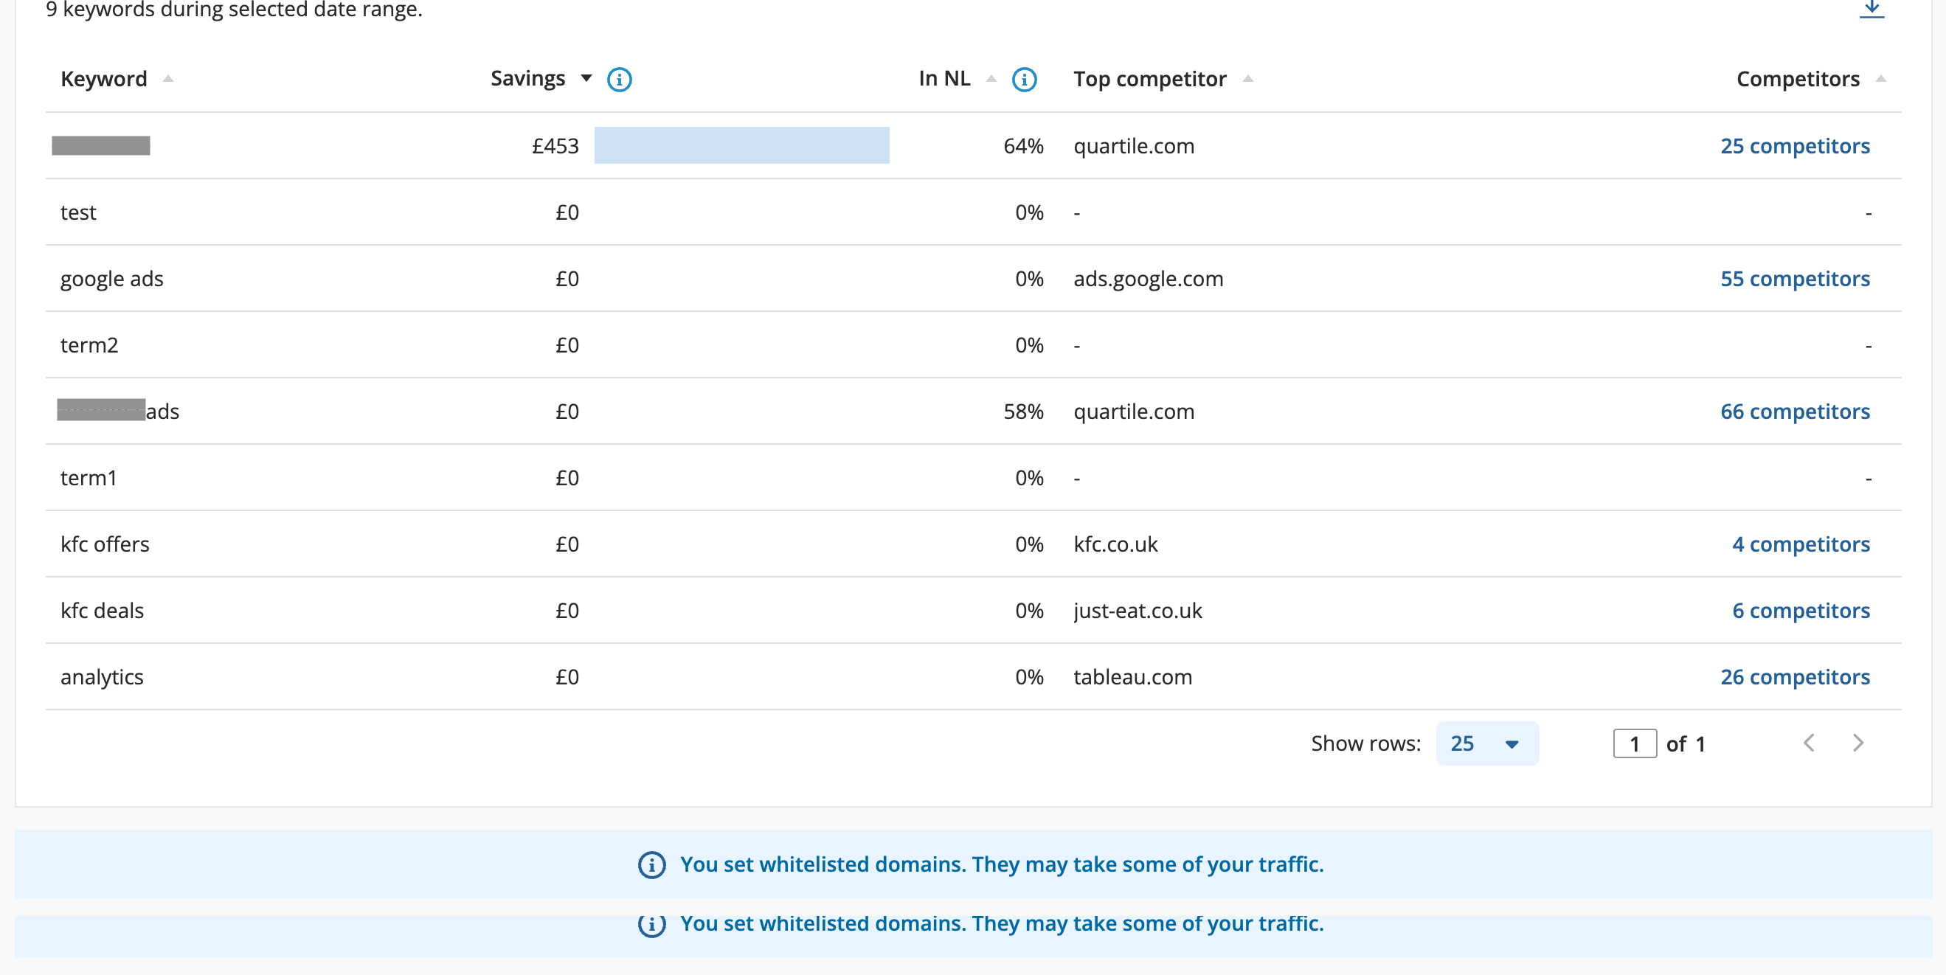The image size is (1946, 975).
Task: Click the In NL column header
Action: [x=944, y=78]
